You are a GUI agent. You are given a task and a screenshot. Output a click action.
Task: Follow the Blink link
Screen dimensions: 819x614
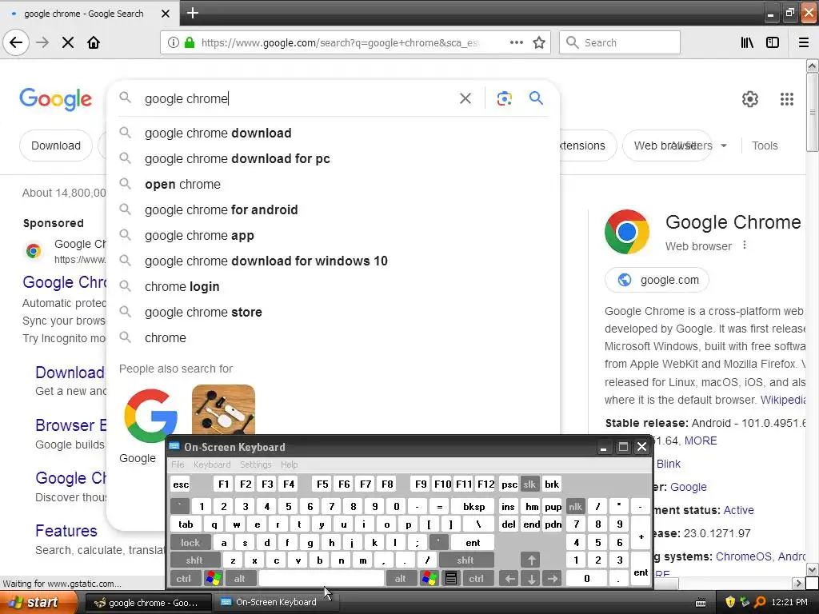(668, 464)
